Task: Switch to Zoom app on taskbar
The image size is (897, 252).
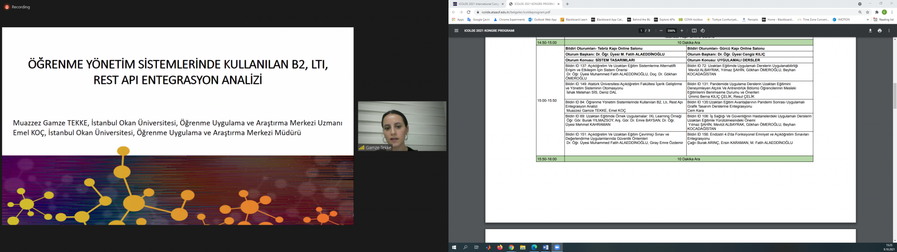Action: [x=557, y=247]
